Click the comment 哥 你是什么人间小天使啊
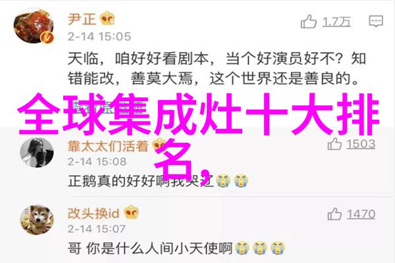This screenshot has height=263, width=395. pos(150,249)
